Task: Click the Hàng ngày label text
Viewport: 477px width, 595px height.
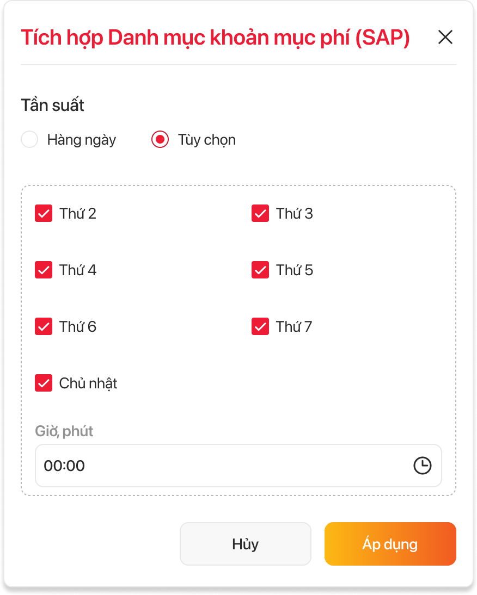Action: (x=82, y=140)
